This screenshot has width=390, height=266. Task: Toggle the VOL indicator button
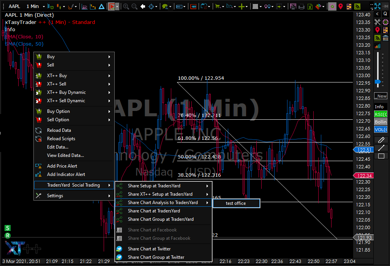(381, 130)
